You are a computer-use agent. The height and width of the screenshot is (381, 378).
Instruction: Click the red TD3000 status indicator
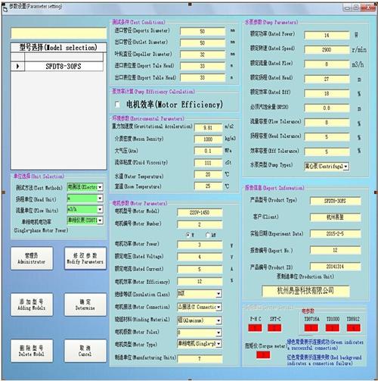tap(332, 328)
